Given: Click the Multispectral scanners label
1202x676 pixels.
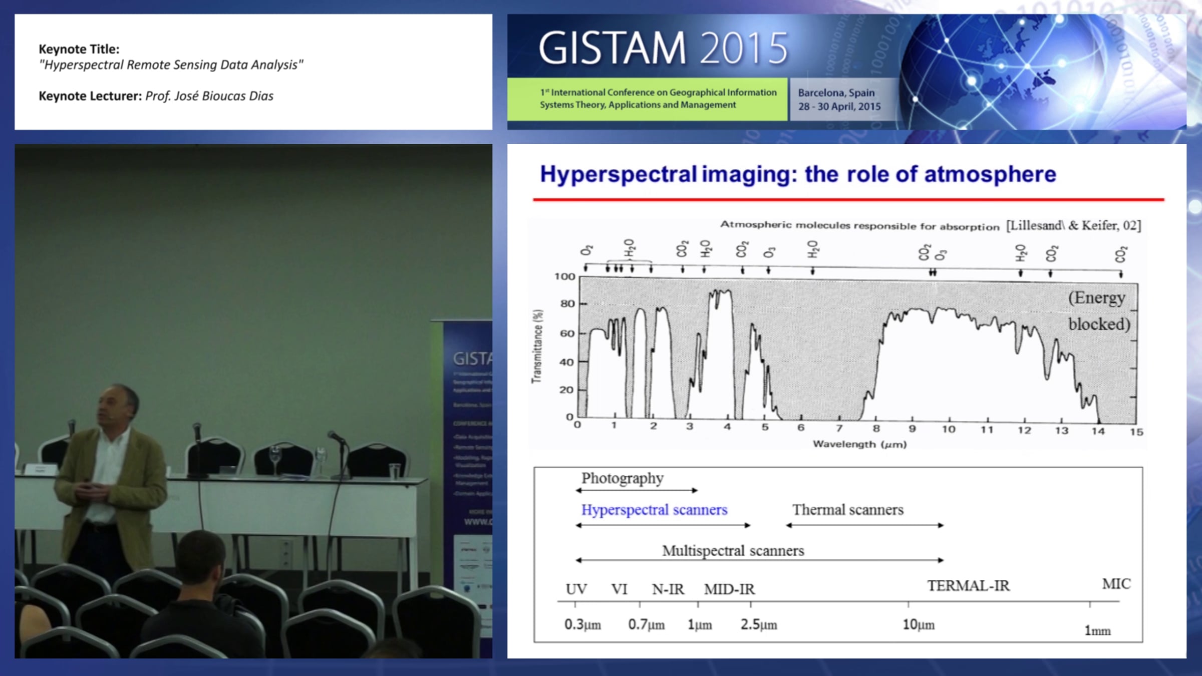Looking at the screenshot, I should [x=733, y=551].
